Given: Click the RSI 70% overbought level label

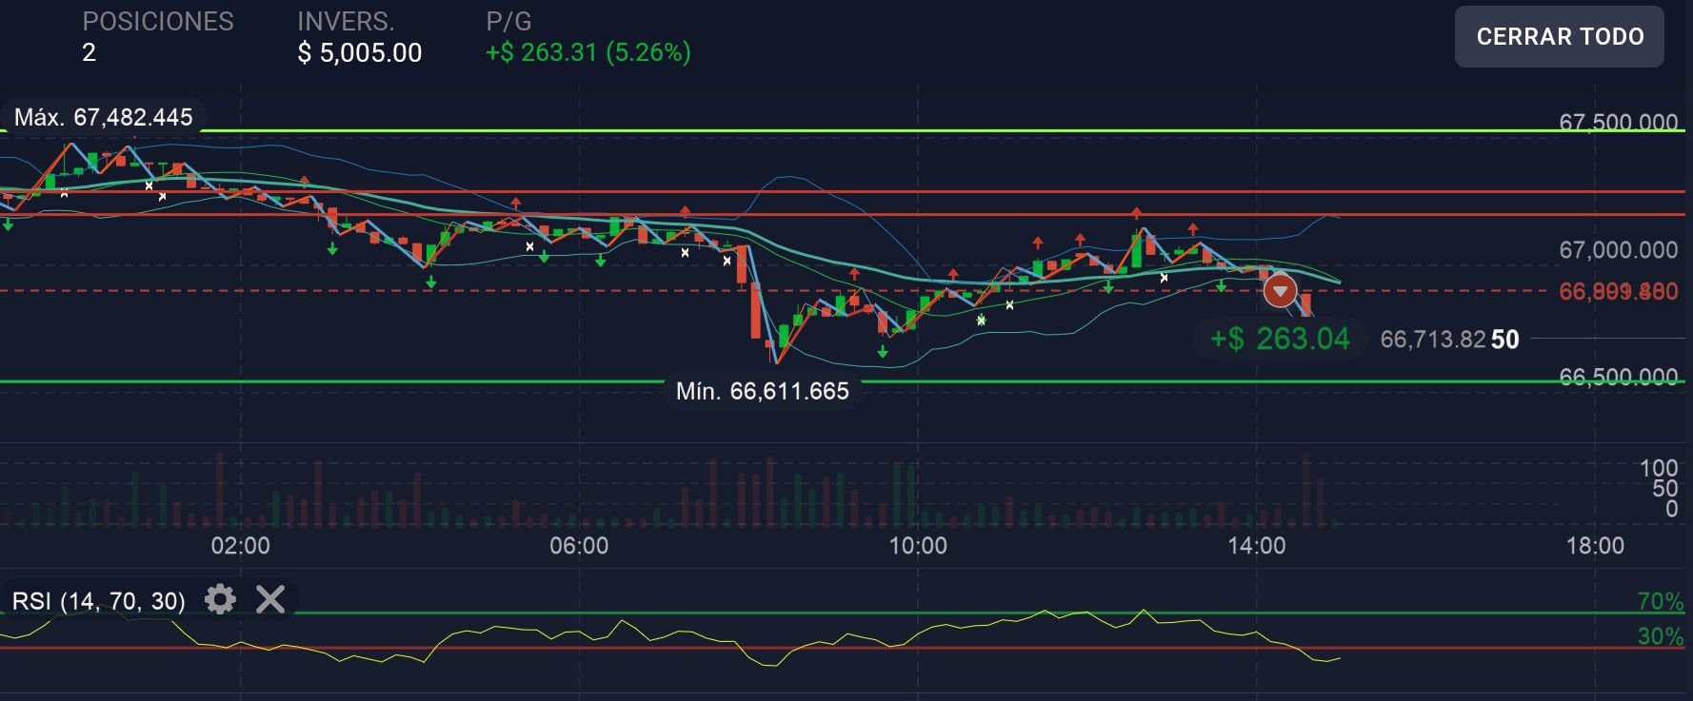Looking at the screenshot, I should [x=1660, y=601].
